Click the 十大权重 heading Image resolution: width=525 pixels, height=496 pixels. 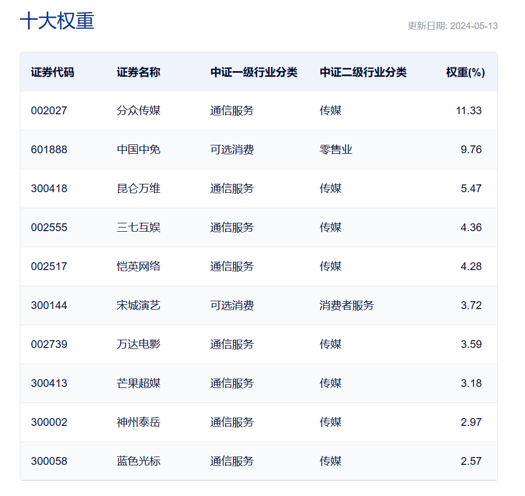click(x=57, y=22)
